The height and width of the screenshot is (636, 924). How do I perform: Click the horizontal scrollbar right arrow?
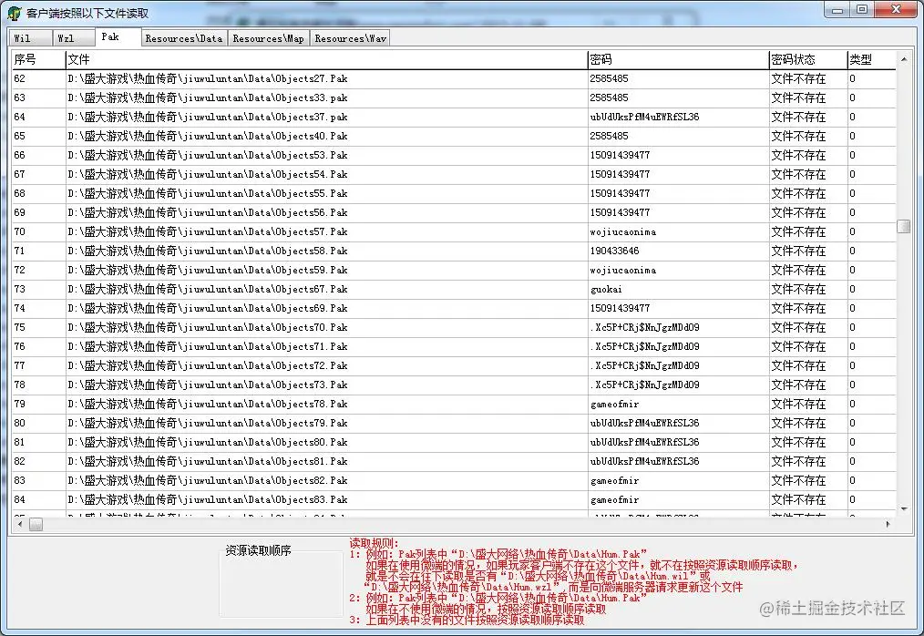click(888, 524)
